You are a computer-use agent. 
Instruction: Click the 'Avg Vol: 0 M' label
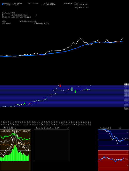point(81,5)
